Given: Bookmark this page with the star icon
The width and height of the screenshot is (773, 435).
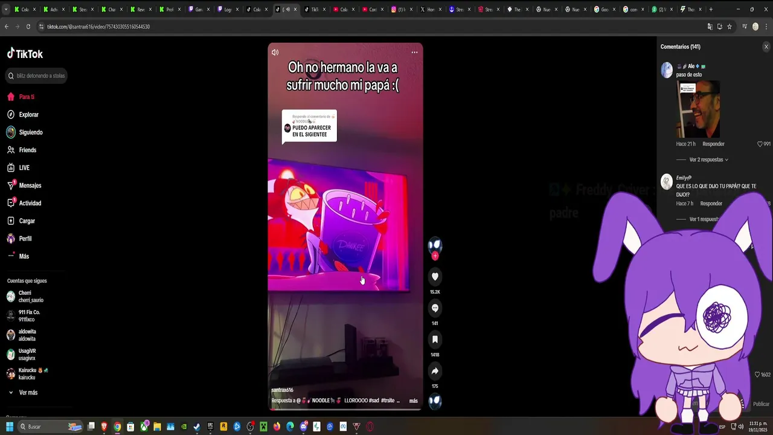Looking at the screenshot, I should pyautogui.click(x=730, y=27).
